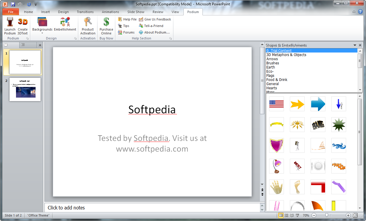Screen dimensions: 366x221
Task: Click zoom out minus button
Action: (314, 215)
